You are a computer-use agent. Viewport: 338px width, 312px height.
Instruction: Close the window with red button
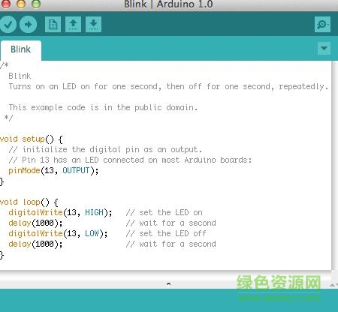(6, 4)
